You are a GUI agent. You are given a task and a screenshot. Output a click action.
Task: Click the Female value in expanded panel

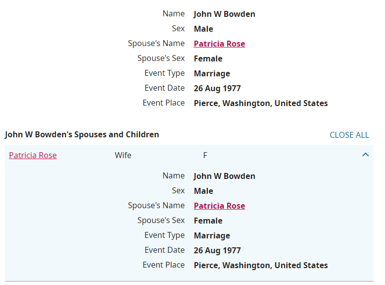pyautogui.click(x=208, y=221)
